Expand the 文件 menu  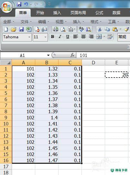(x=26, y=22)
